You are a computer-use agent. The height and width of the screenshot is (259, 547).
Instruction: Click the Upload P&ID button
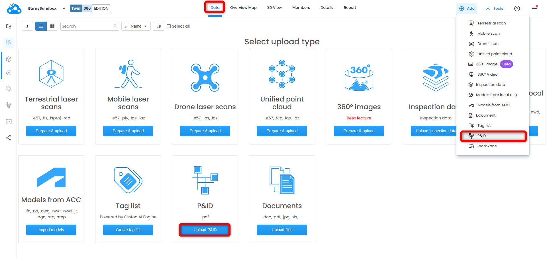(x=205, y=230)
